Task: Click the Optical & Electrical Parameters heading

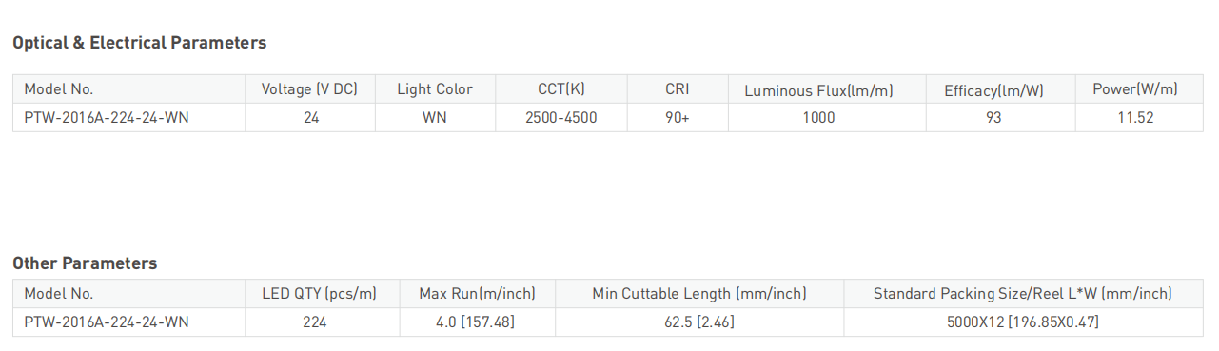Action: tap(139, 43)
